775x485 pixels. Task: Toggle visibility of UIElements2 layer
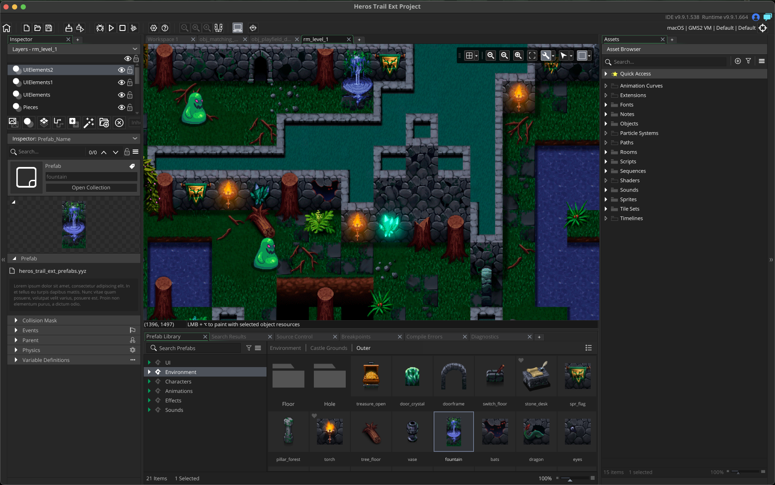click(121, 70)
